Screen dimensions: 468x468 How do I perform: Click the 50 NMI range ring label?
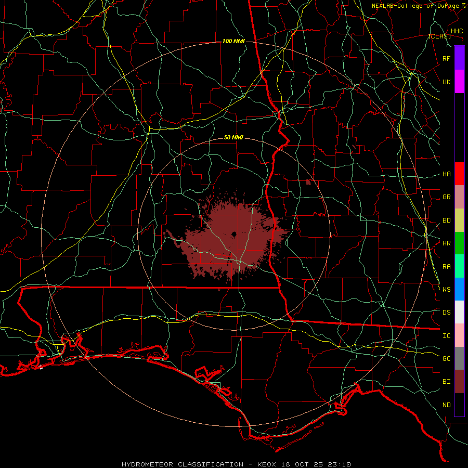tap(233, 138)
